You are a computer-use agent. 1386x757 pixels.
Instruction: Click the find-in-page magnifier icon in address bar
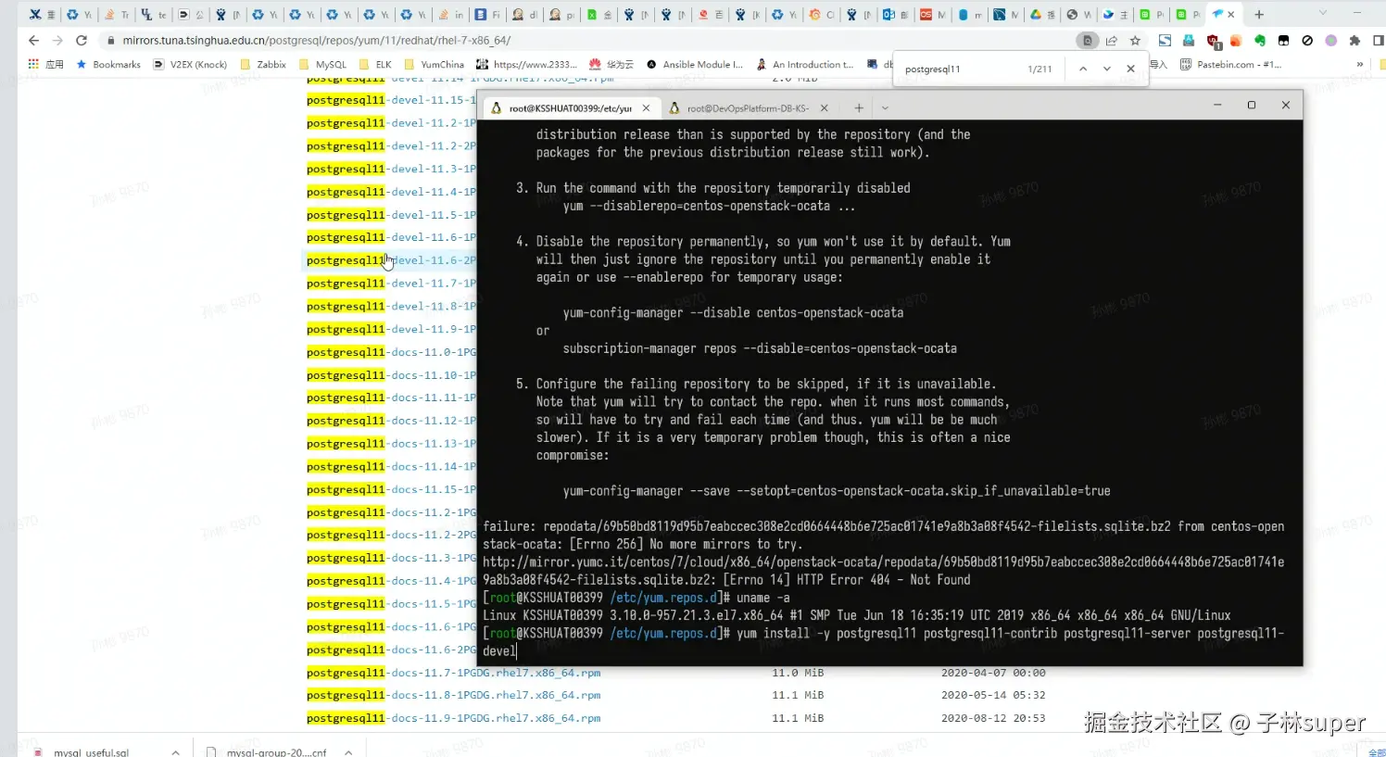click(x=1088, y=41)
